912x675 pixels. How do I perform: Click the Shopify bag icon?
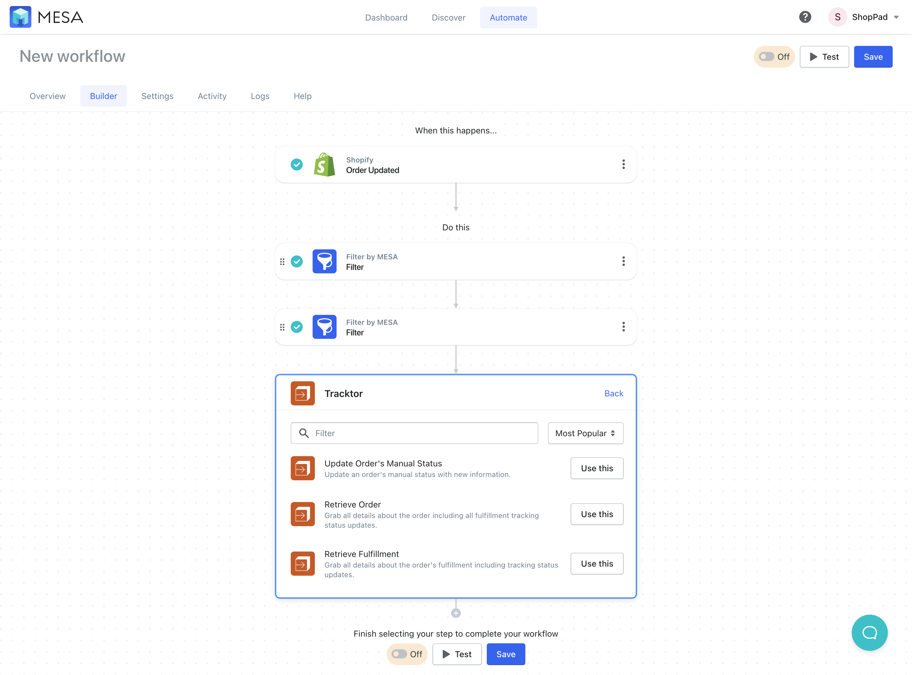click(x=325, y=165)
